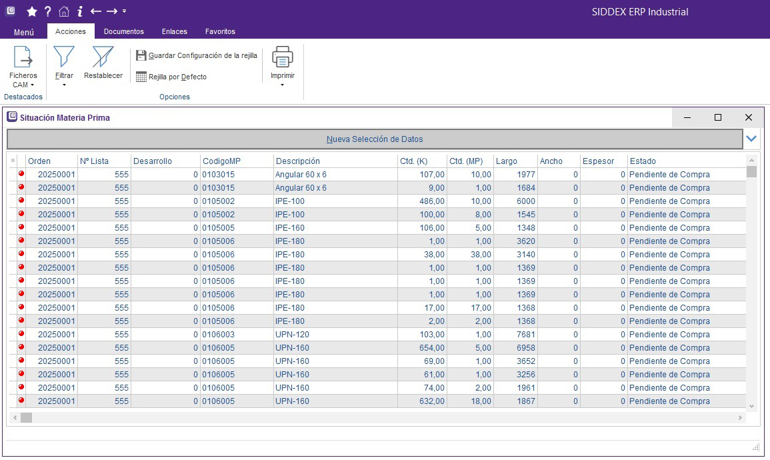Open the Documentos ribbon tab

click(x=124, y=31)
